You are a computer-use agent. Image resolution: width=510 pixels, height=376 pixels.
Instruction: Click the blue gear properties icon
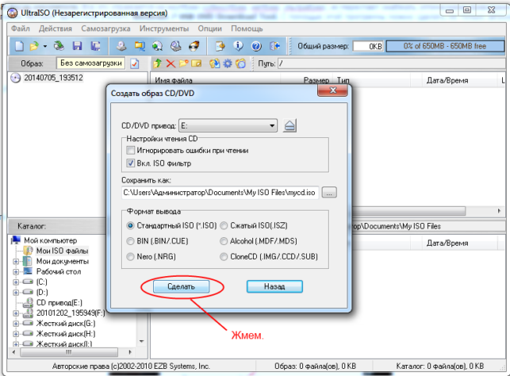(228, 63)
